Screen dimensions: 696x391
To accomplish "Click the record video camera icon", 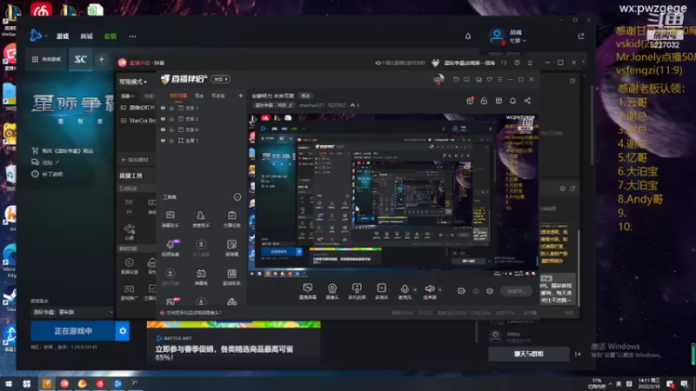I will coord(461,291).
